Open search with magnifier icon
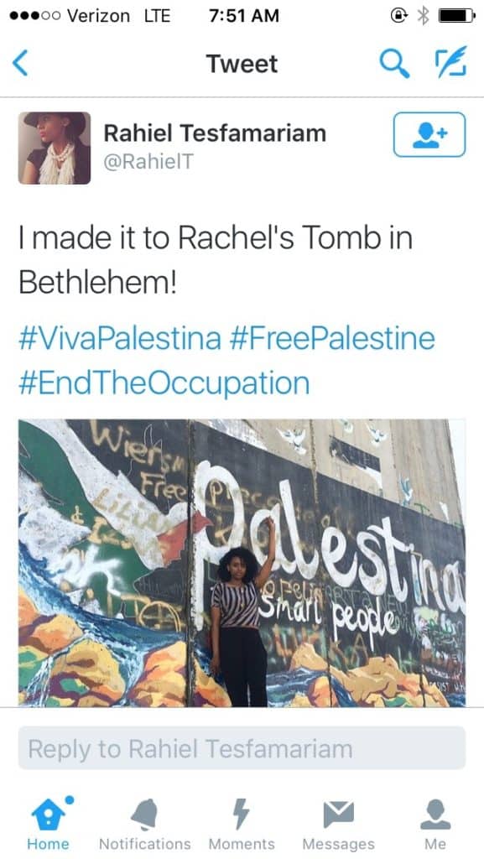Screen dimensions: 484x859 click(394, 63)
